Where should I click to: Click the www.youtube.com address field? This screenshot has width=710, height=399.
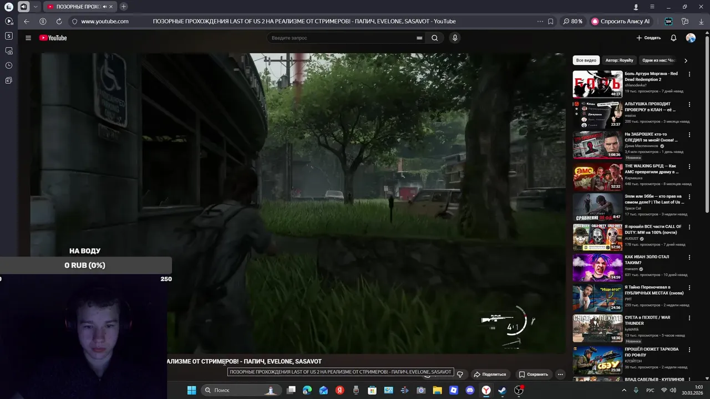click(x=105, y=21)
